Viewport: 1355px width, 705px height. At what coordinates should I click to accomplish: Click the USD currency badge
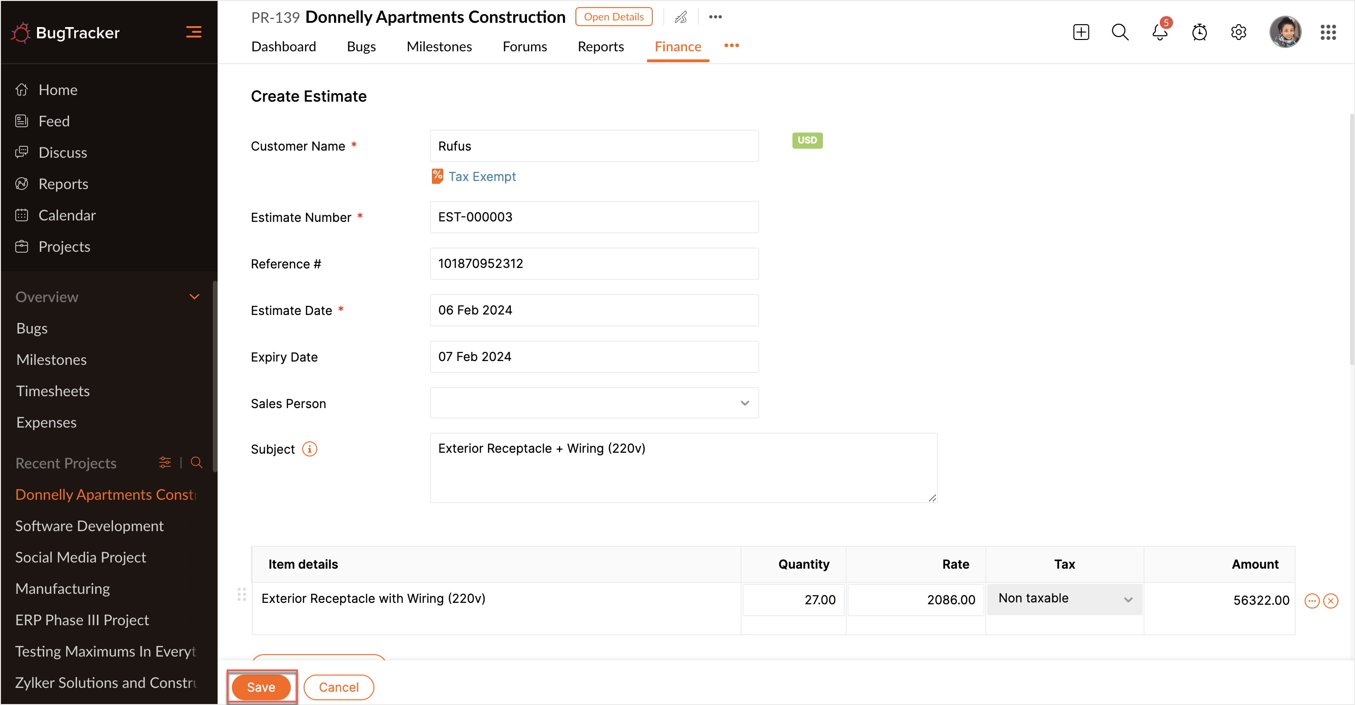tap(807, 141)
